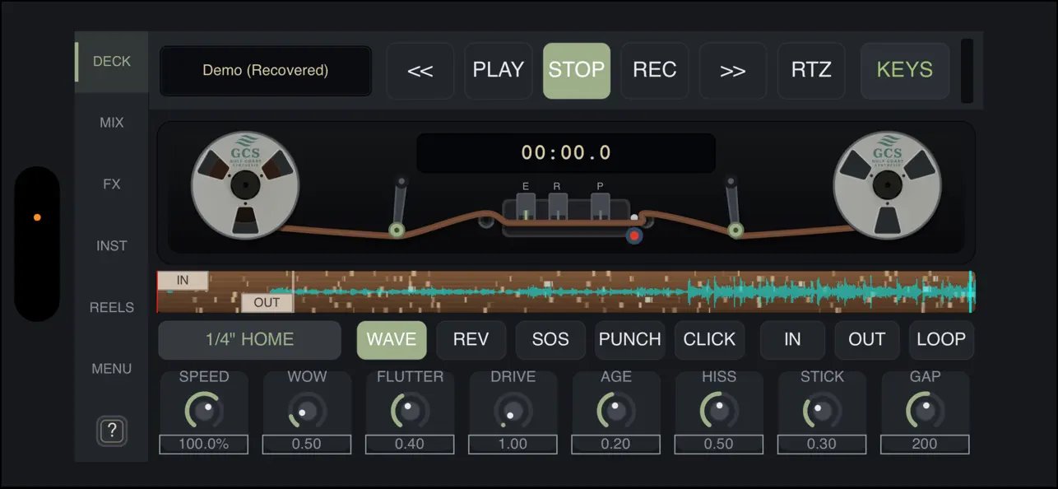This screenshot has width=1058, height=489.
Task: Open the MENU section
Action: pyautogui.click(x=112, y=369)
